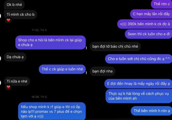Tap the 'bạn đợi nha' reply bubble
172x120 pixels.
102,71
